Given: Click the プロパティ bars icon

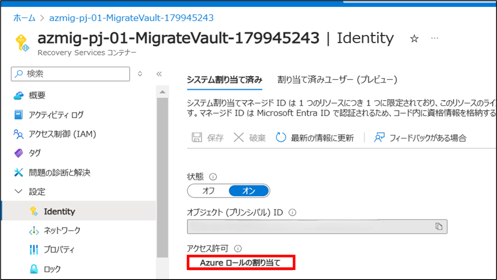Looking at the screenshot, I should click(34, 249).
